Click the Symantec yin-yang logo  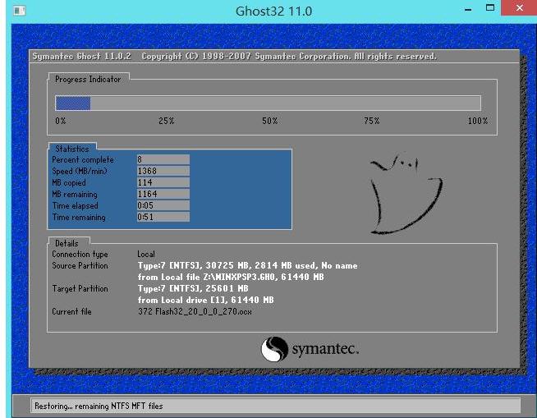tap(274, 350)
